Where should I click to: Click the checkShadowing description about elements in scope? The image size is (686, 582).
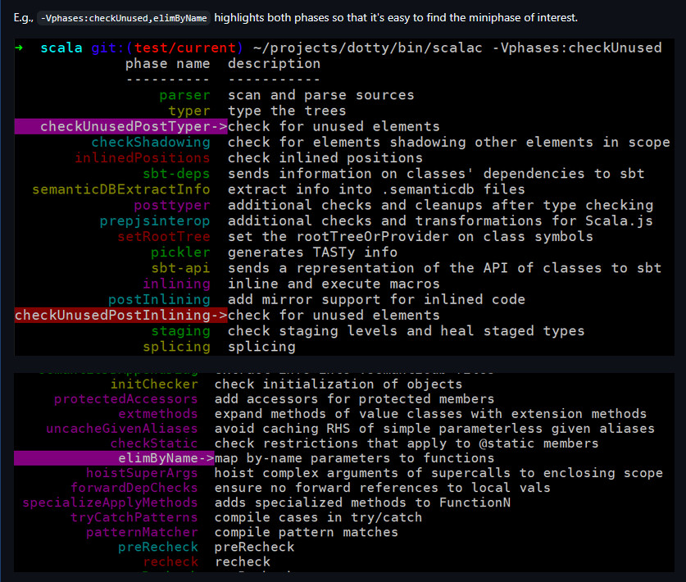coord(449,142)
